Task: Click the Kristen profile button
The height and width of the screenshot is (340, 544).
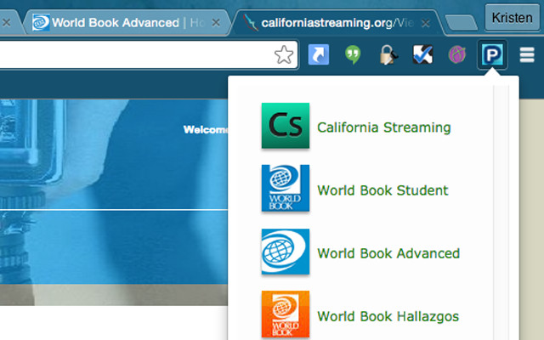Action: [x=512, y=18]
